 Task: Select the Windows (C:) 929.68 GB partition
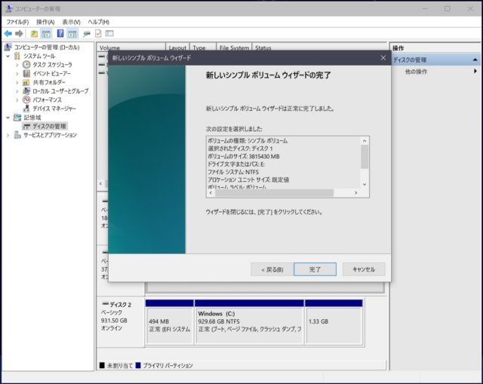point(249,322)
